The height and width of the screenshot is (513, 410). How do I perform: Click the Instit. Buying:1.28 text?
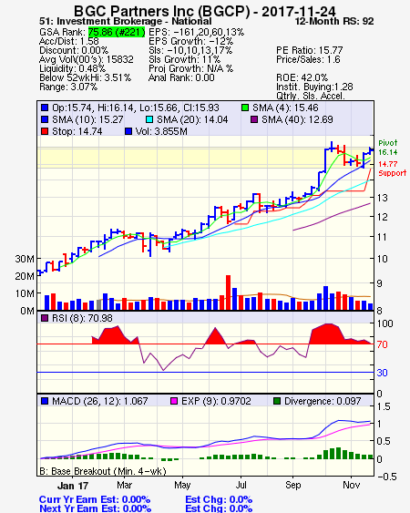tap(314, 87)
